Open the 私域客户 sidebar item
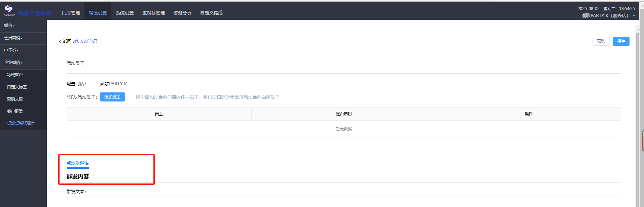Screen dimensions: 644x207 [15, 75]
